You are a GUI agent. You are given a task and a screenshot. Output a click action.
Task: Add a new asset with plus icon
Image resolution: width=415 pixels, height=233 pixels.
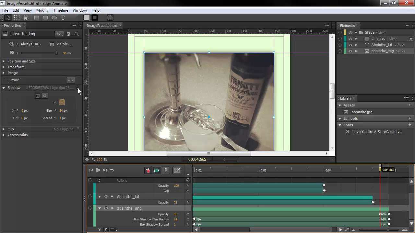pos(410,105)
